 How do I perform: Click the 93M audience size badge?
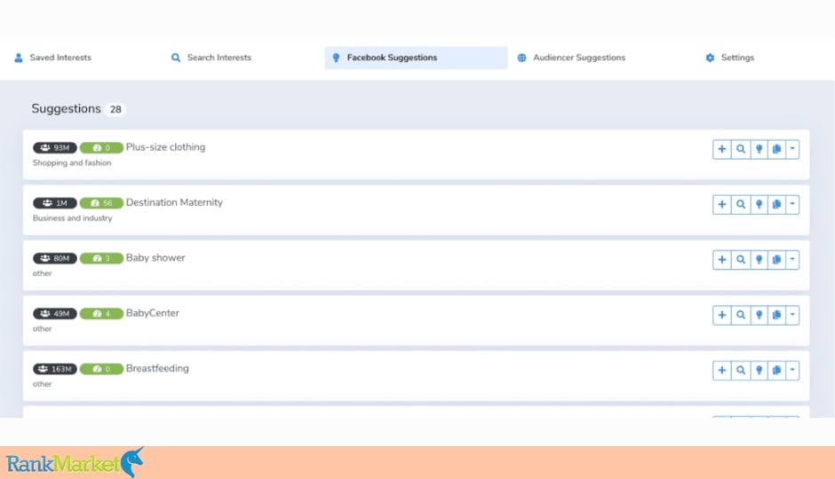click(55, 148)
